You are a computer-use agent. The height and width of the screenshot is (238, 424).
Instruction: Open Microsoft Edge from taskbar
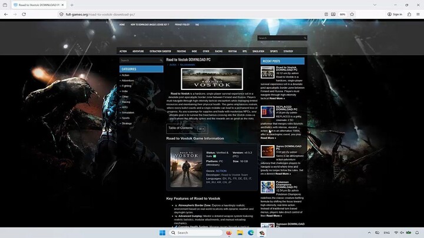251,233
